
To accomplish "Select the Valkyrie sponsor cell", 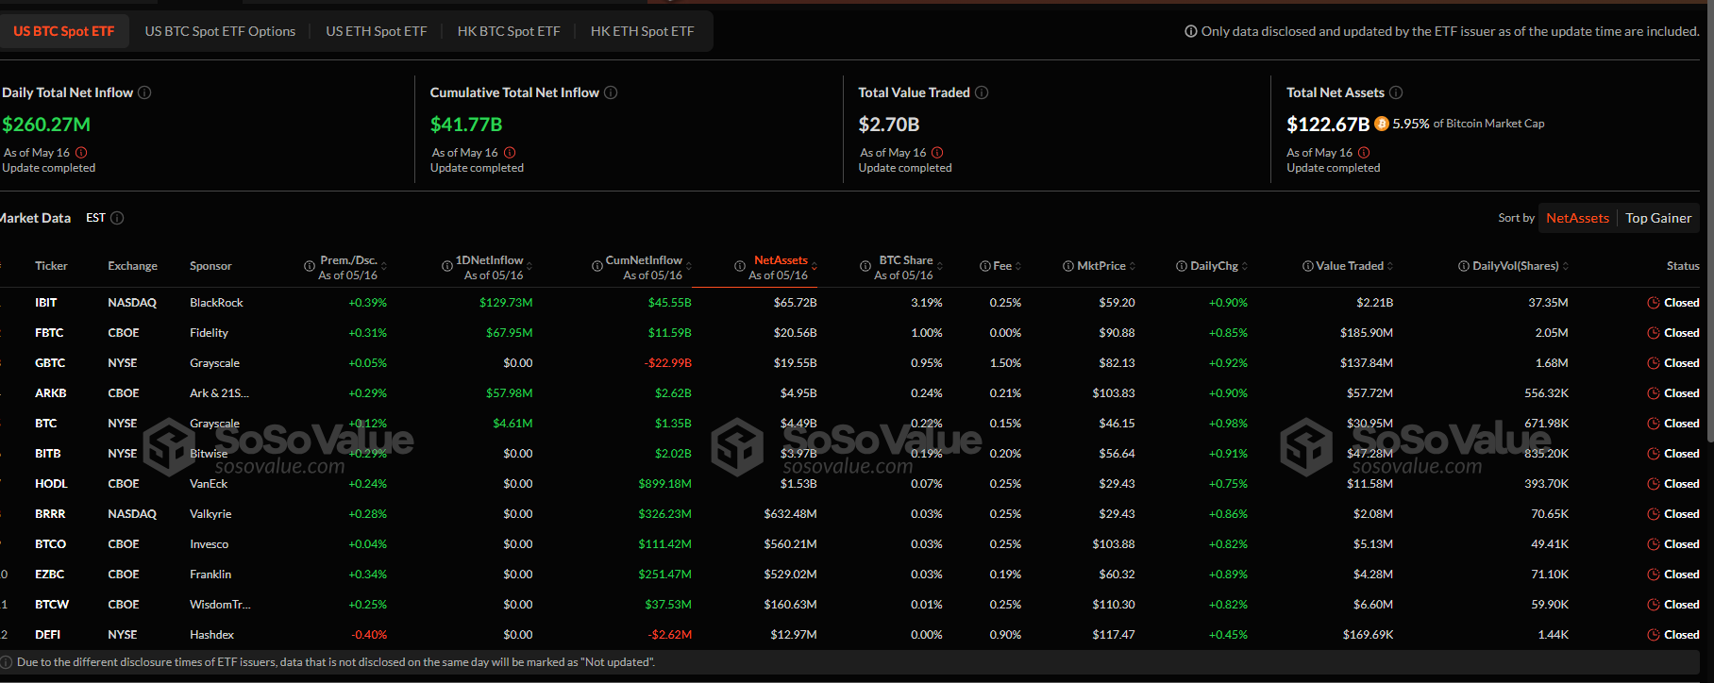I will 210,514.
